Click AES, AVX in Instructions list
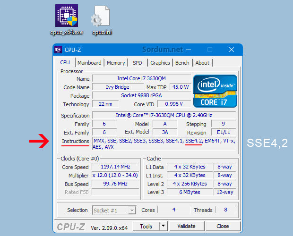 coord(103,147)
